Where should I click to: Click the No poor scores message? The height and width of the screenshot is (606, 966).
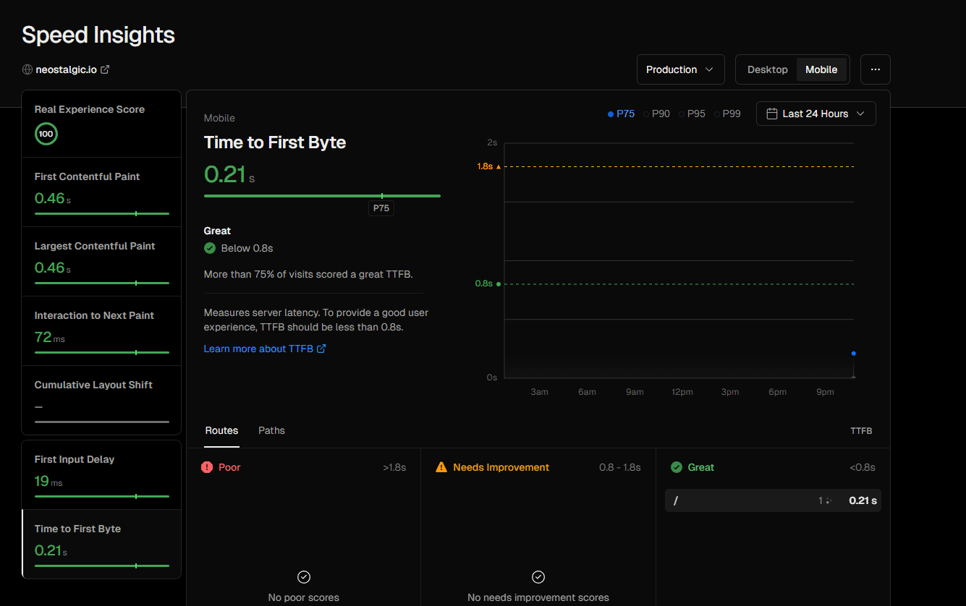click(304, 597)
